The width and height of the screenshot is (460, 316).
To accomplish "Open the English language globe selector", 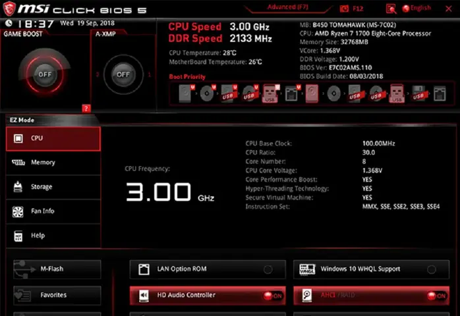I will [x=417, y=9].
